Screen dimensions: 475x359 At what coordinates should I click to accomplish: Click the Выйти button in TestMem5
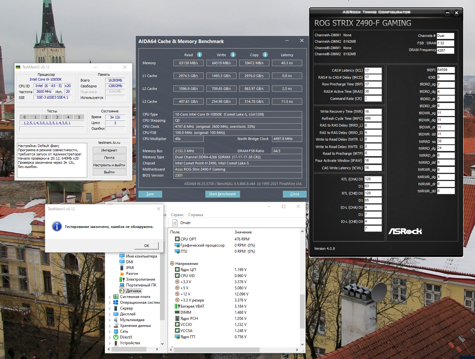click(109, 172)
